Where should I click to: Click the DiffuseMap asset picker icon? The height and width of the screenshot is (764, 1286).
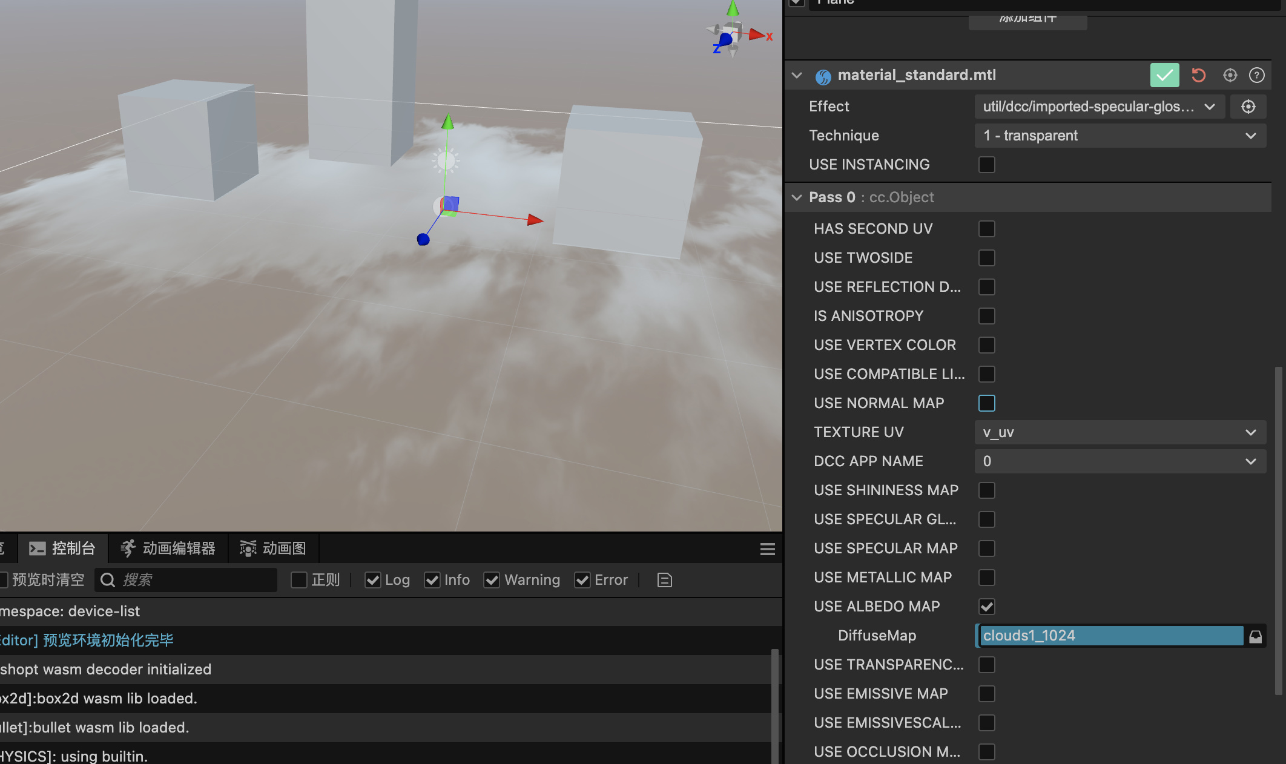coord(1255,636)
